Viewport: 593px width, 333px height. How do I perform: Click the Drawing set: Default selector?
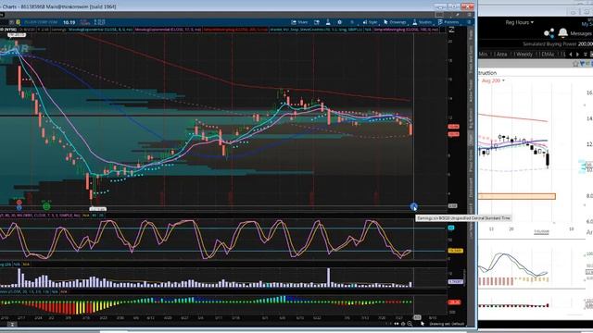coord(447,324)
